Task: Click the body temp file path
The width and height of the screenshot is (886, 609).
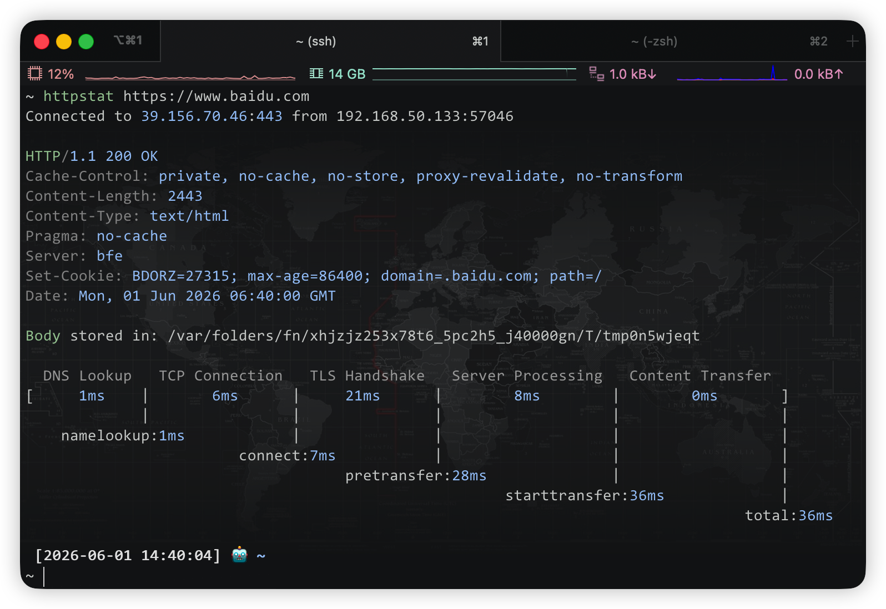Action: point(434,336)
